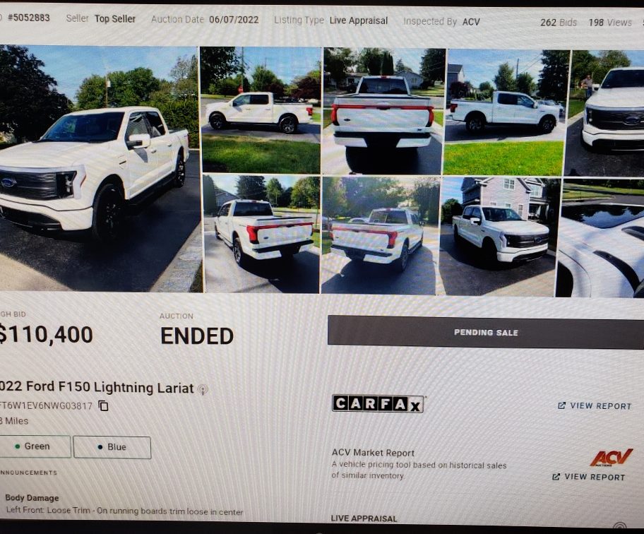Open the driver side profile truck photo

pos(261,109)
